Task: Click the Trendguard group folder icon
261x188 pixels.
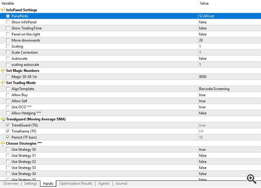Action: [x=3, y=119]
